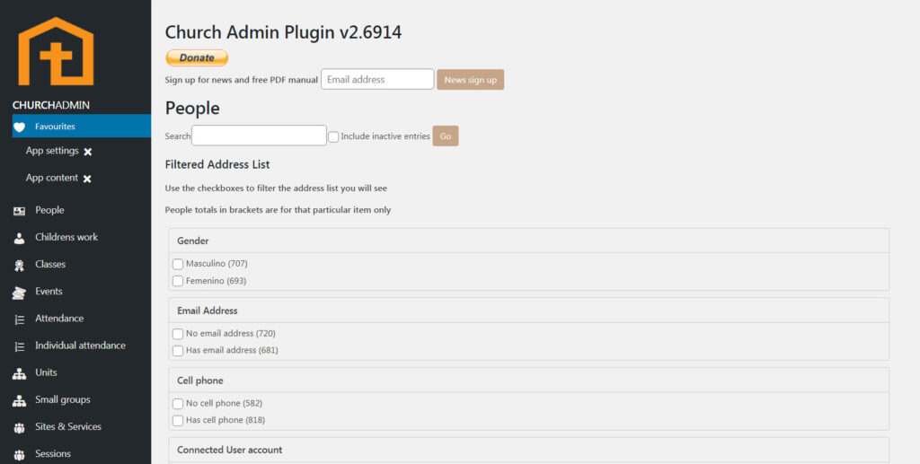Check the No cell phone filter
This screenshot has width=920, height=464.
pos(178,404)
